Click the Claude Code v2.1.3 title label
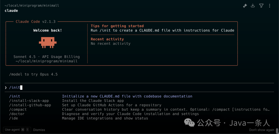 pyautogui.click(x=35, y=22)
